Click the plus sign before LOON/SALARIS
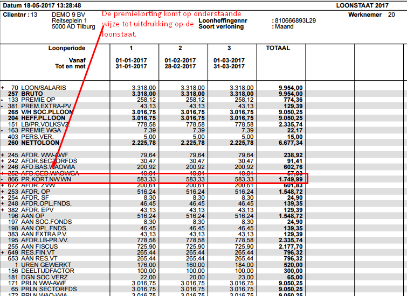 3,87
